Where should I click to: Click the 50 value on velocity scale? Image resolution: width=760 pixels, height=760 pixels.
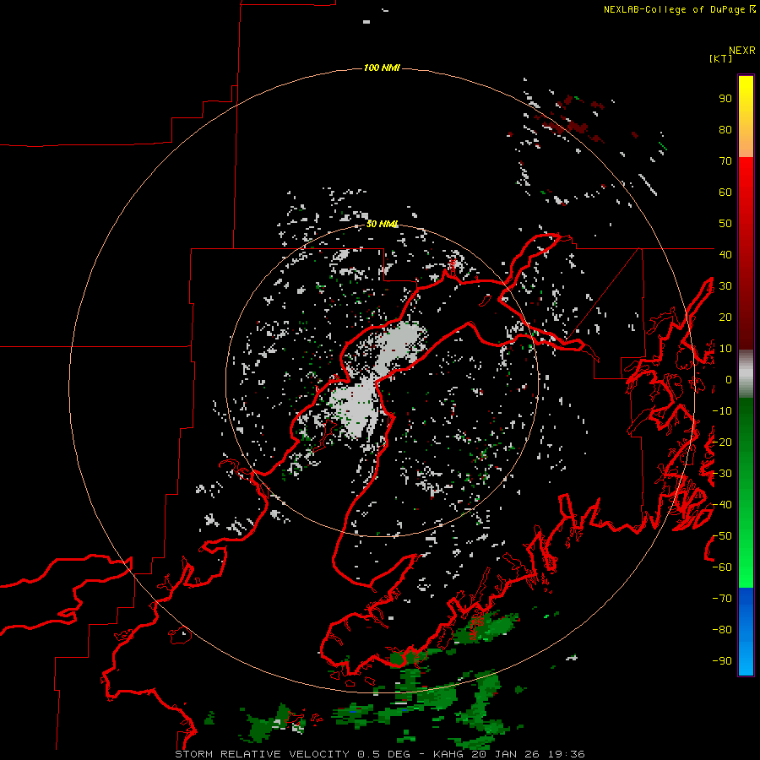(x=725, y=224)
